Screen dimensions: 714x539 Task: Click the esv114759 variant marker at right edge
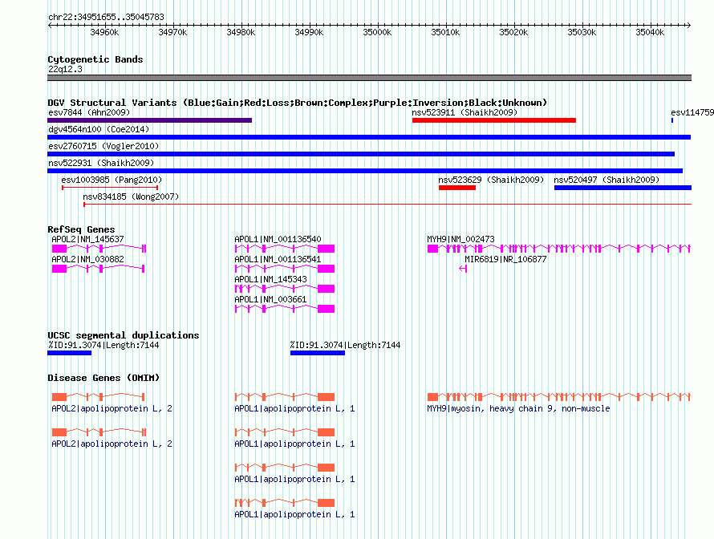tap(672, 120)
